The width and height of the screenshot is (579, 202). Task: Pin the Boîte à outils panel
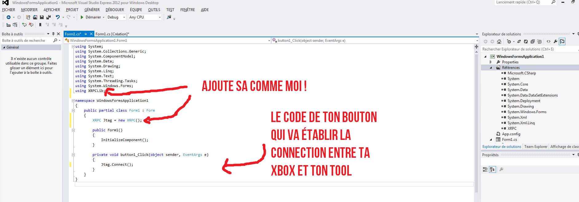click(x=53, y=34)
